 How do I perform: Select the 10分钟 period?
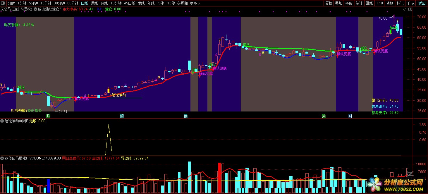pos(116,3)
